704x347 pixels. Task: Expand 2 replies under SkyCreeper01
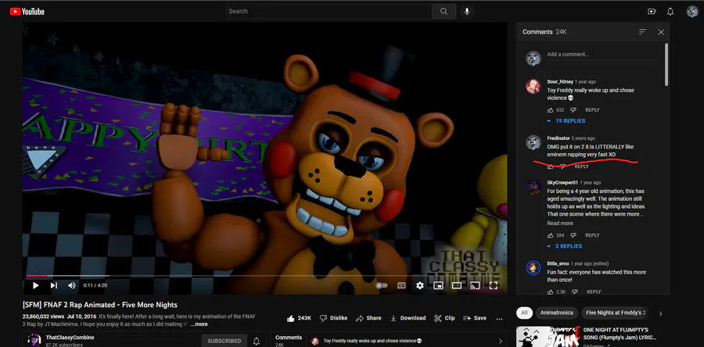[x=564, y=246]
